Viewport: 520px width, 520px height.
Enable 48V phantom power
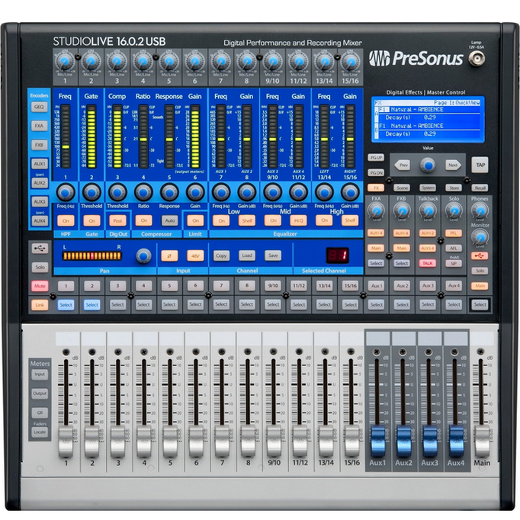point(195,255)
